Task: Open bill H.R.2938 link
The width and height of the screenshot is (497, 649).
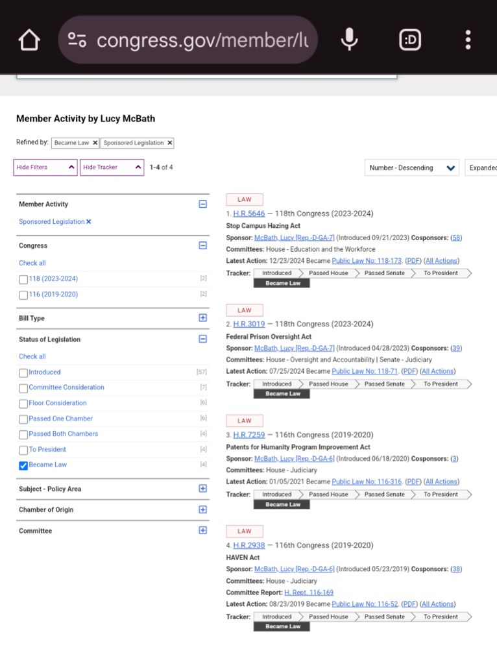Action: 248,545
